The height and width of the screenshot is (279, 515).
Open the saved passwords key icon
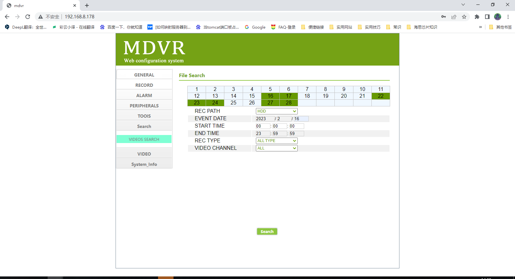tap(444, 17)
